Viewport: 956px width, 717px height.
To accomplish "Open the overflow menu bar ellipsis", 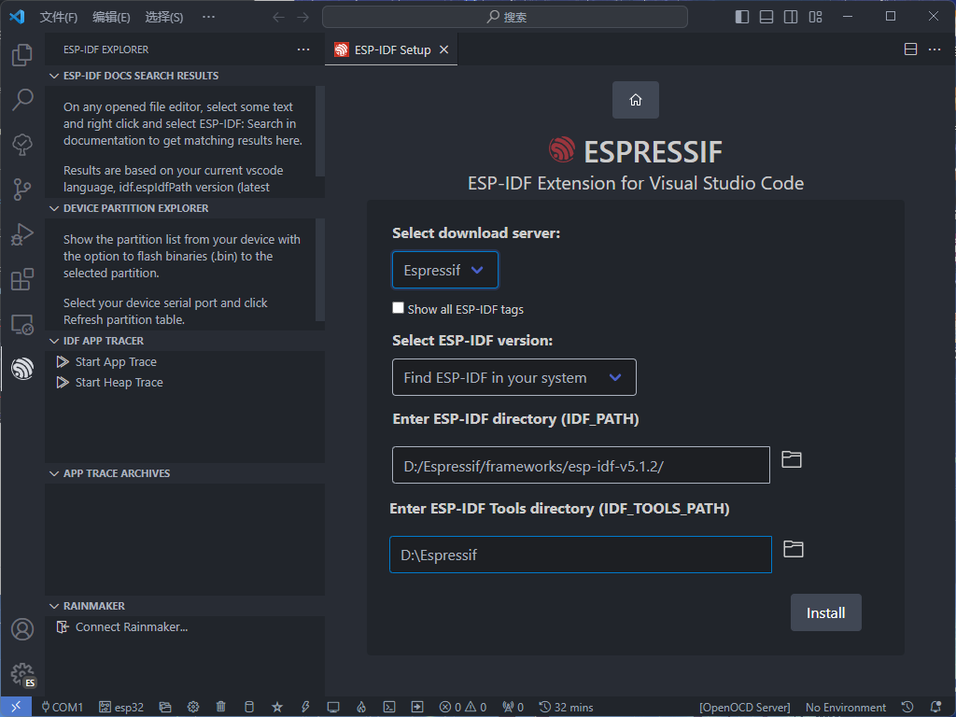I will [208, 17].
